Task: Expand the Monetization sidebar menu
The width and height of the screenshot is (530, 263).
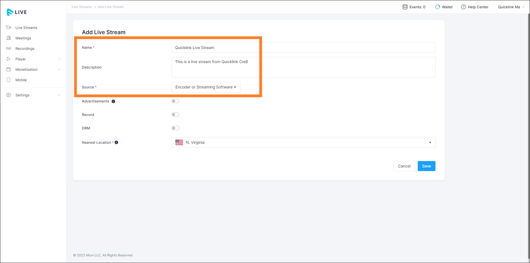Action: [26, 69]
